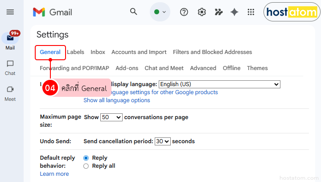Open Mail in the left sidebar

point(10,41)
